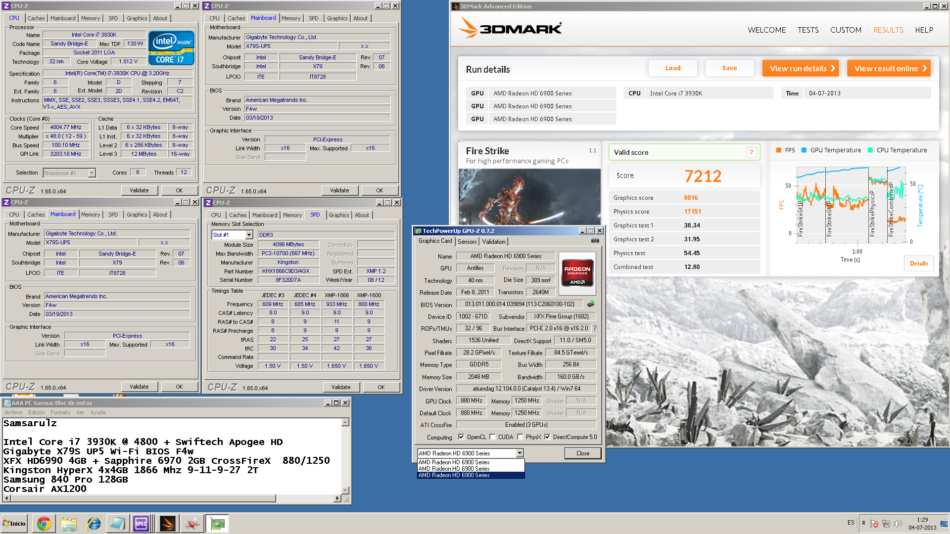950x534 pixels.
Task: Click the ES language indicator in the taskbar
Action: [x=851, y=523]
